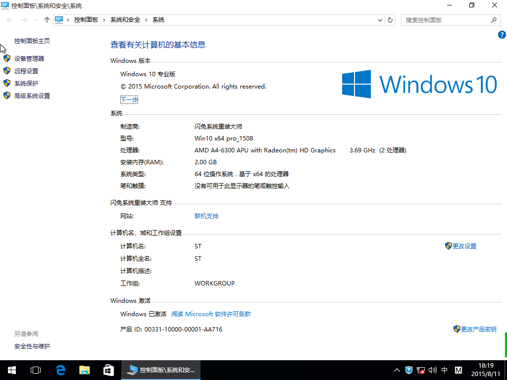Click the shield icon beside 更改产品密钥

pos(457,329)
